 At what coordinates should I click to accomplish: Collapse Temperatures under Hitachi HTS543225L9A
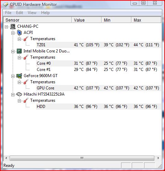pyautogui.click(x=20, y=101)
